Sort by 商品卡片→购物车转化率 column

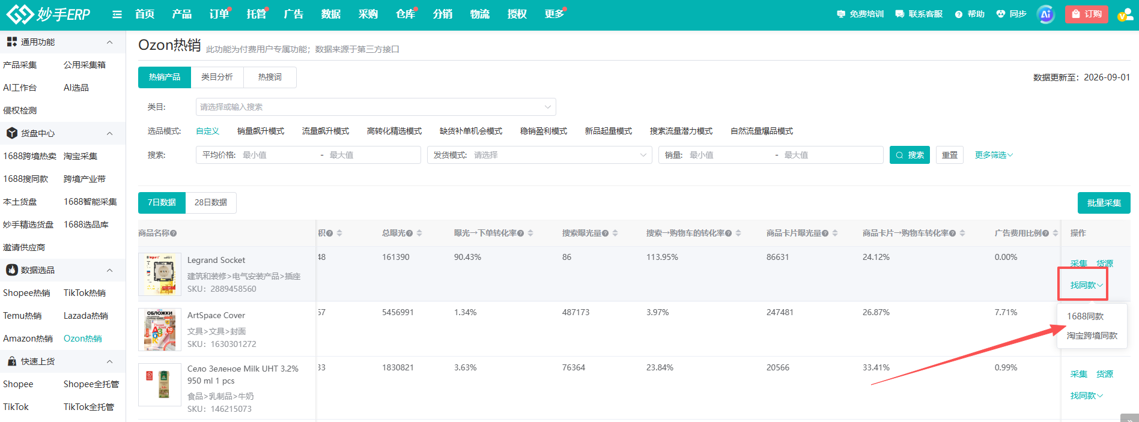point(962,233)
